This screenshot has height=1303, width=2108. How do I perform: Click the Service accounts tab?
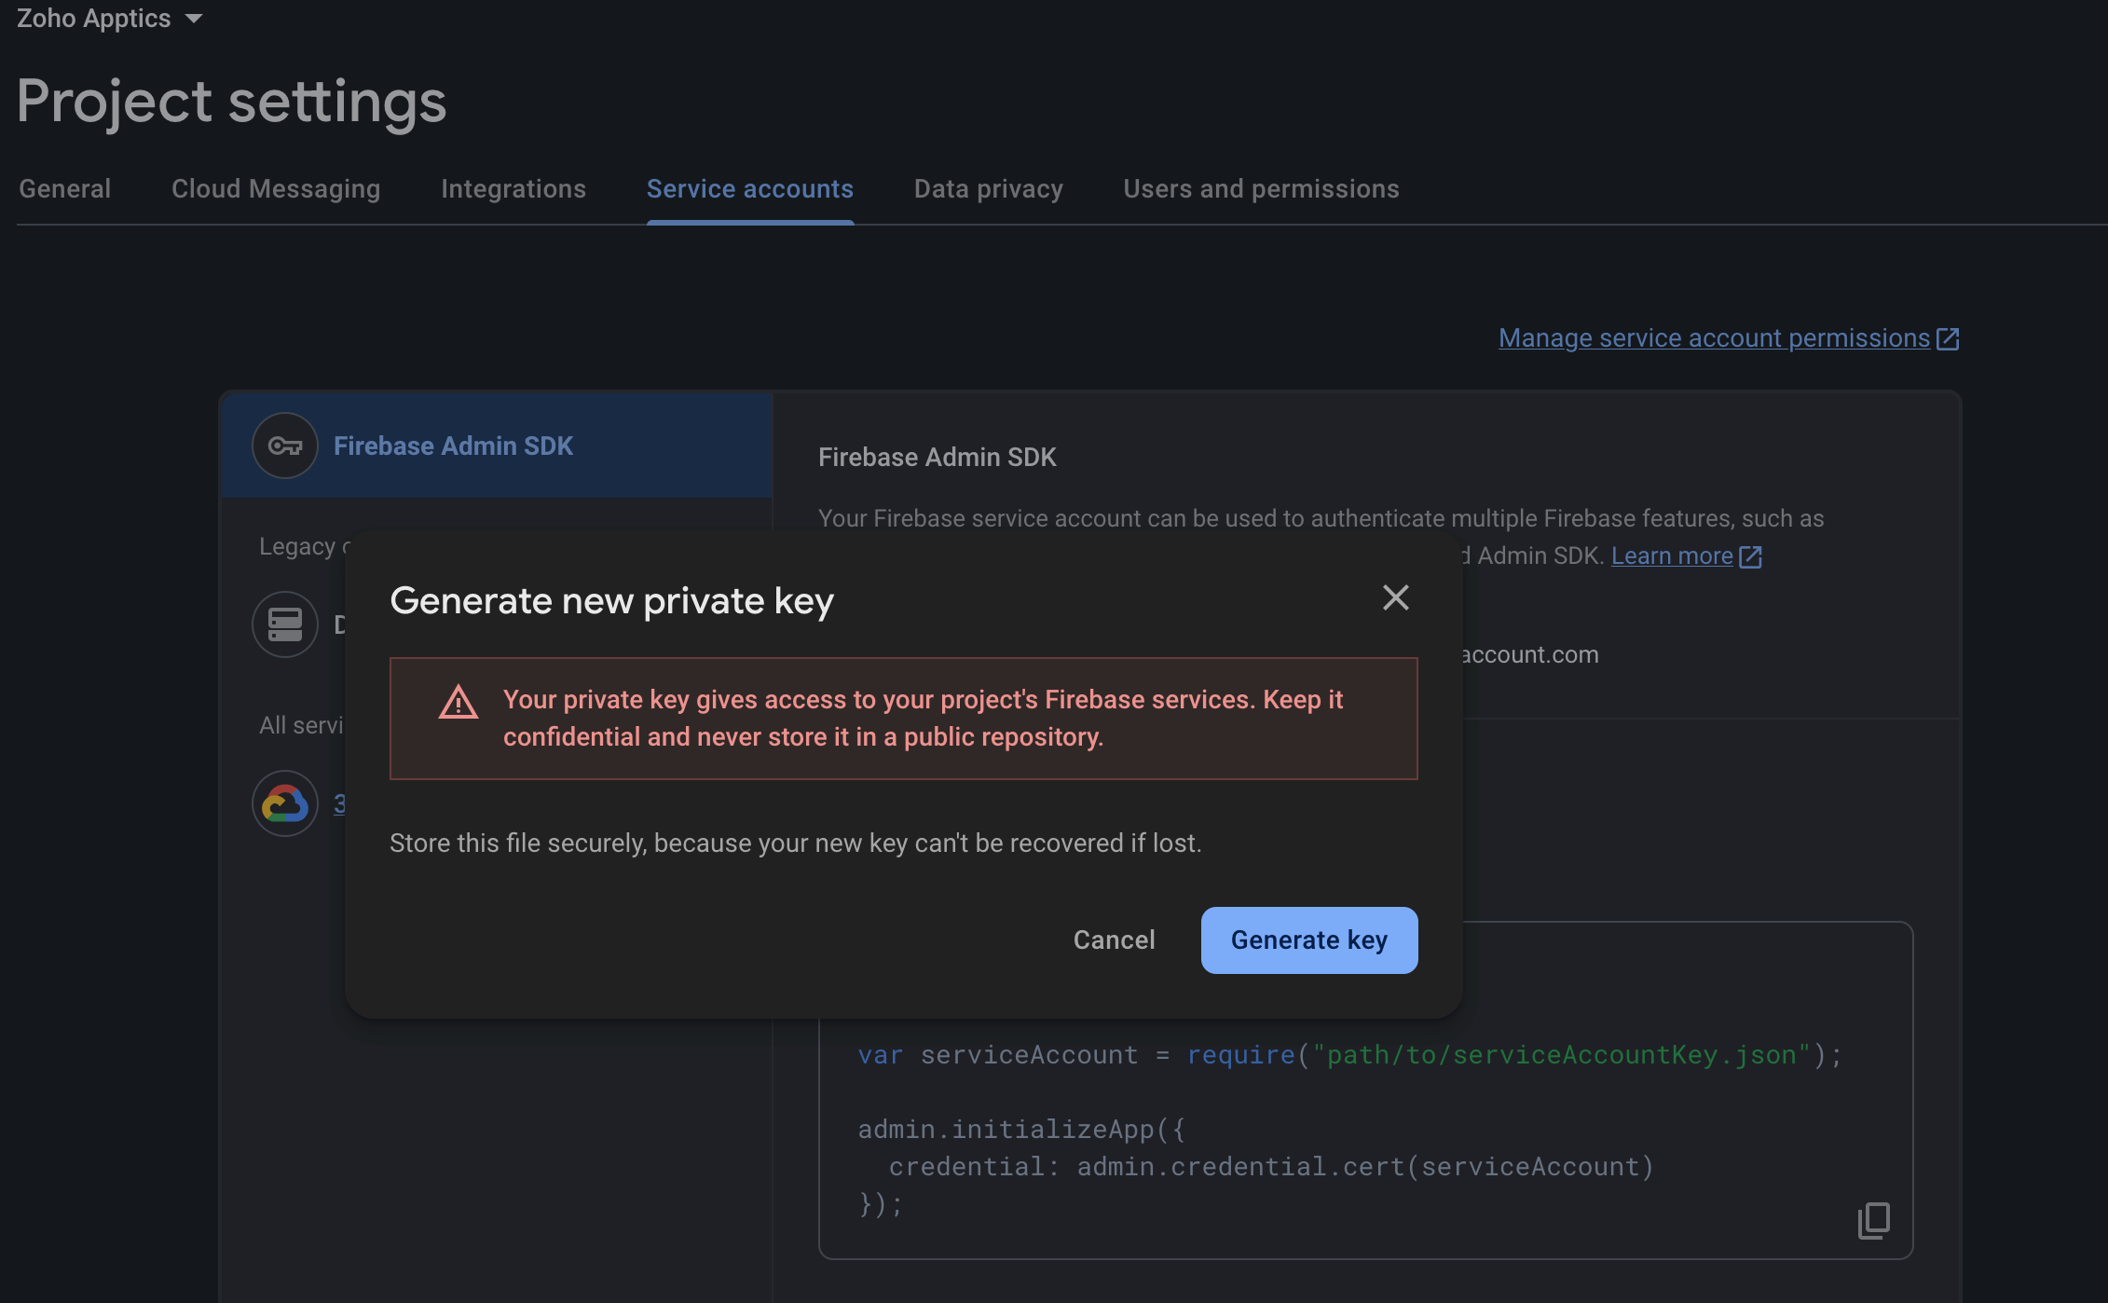pos(750,189)
